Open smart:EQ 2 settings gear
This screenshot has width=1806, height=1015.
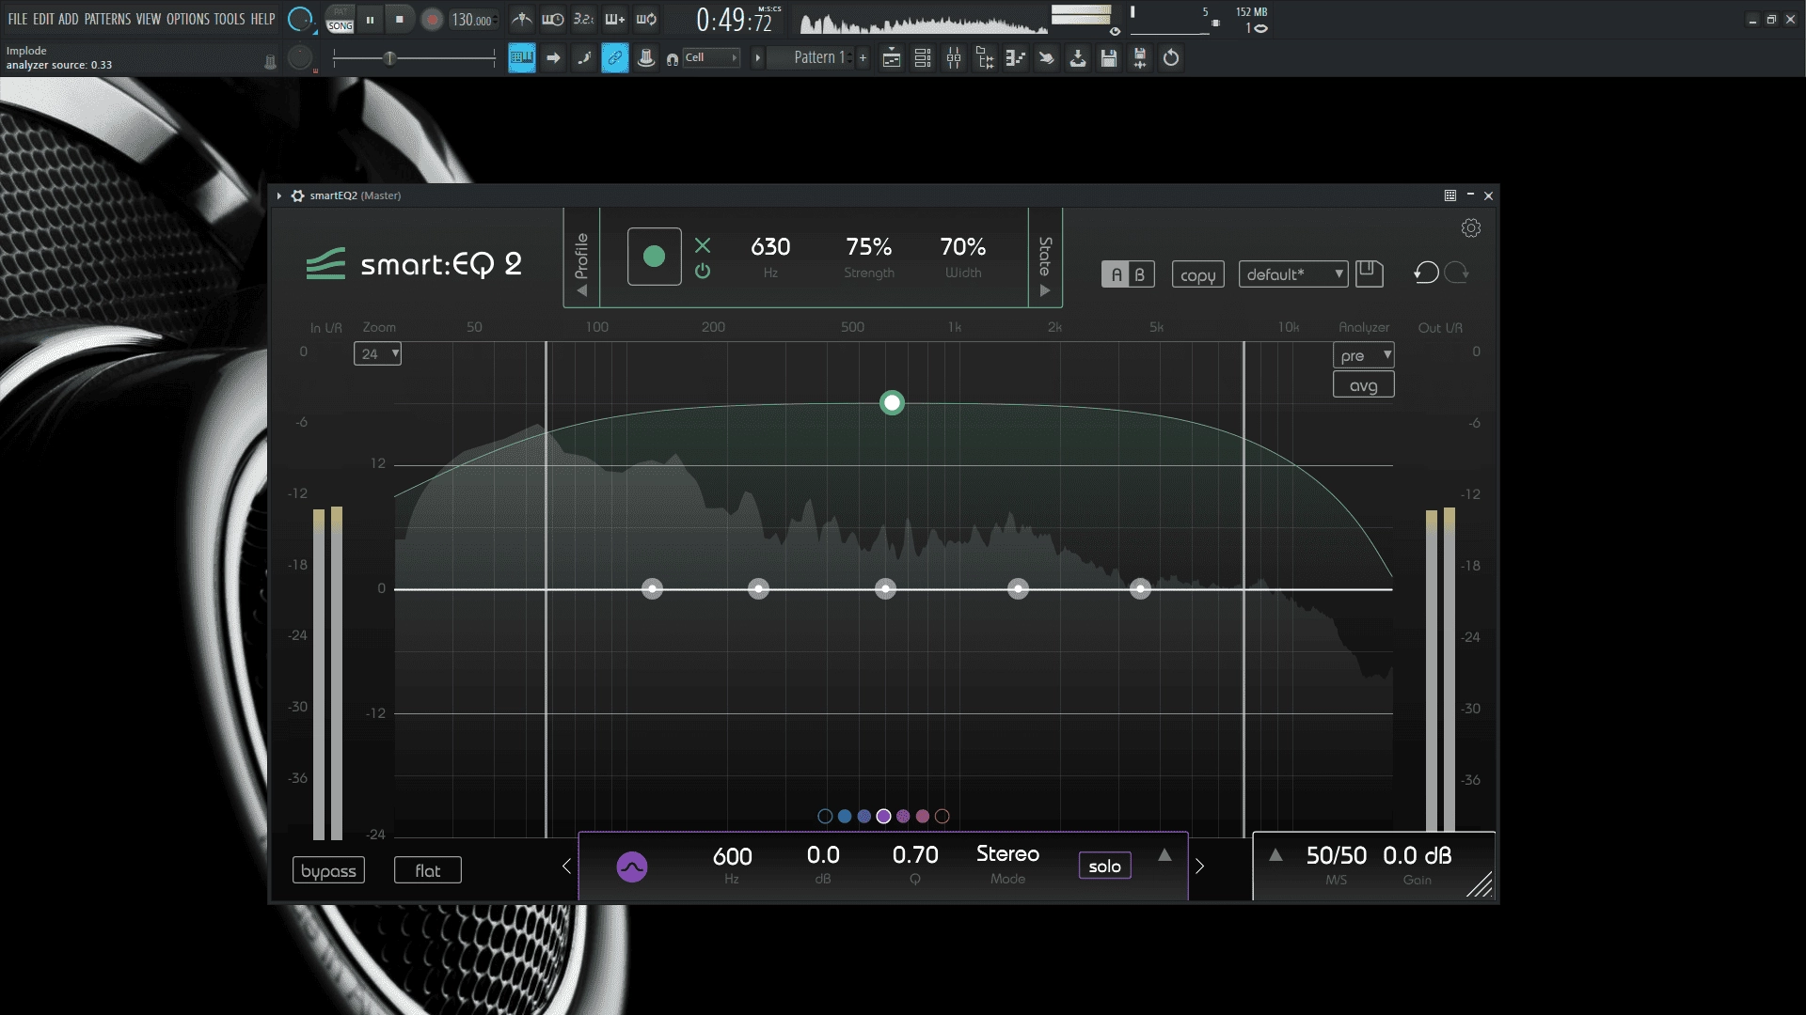coord(1471,228)
